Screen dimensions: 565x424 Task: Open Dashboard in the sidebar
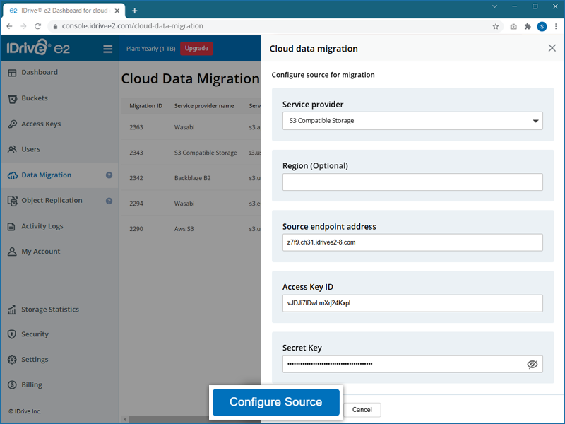[40, 73]
